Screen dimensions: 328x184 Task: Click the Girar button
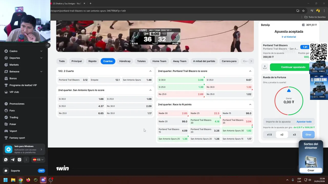tap(308, 135)
